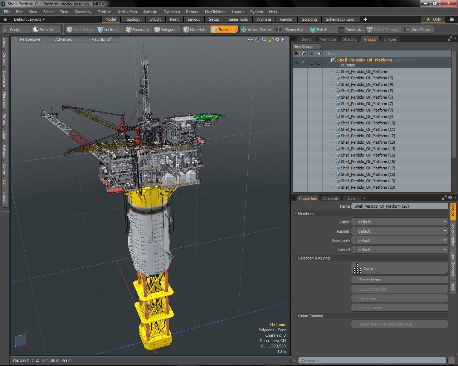Click the viewport rotate icon
Viewport: 458px width, 366px height.
(x=257, y=40)
